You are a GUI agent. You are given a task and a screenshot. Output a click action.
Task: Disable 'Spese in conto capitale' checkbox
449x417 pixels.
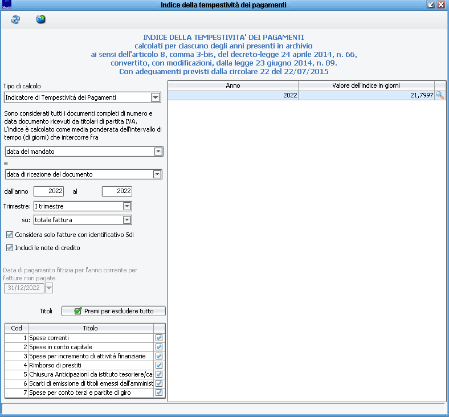(159, 347)
